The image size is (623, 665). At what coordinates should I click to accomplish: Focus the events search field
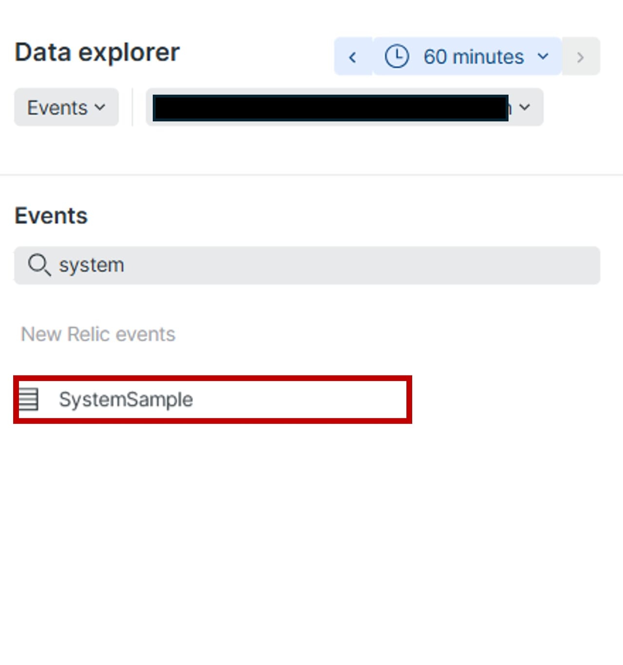pos(341,265)
